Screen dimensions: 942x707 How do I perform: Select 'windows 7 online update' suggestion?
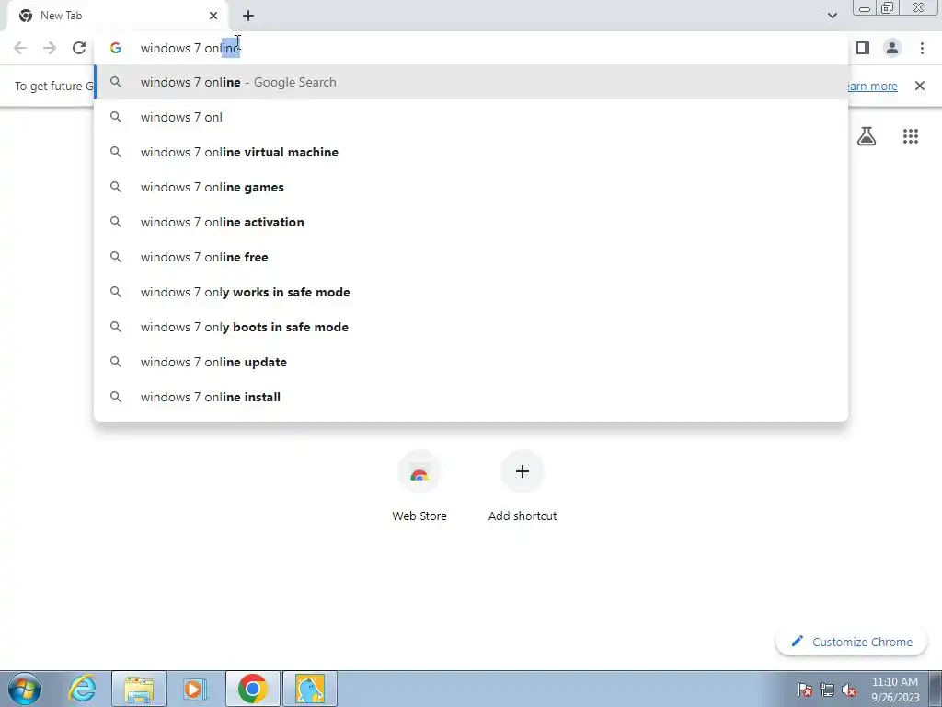tap(471, 362)
